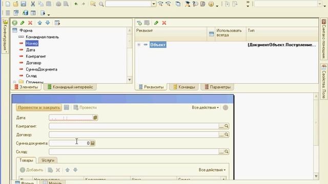
Task: Move element down with the blue arrow
Action: pos(48,22)
